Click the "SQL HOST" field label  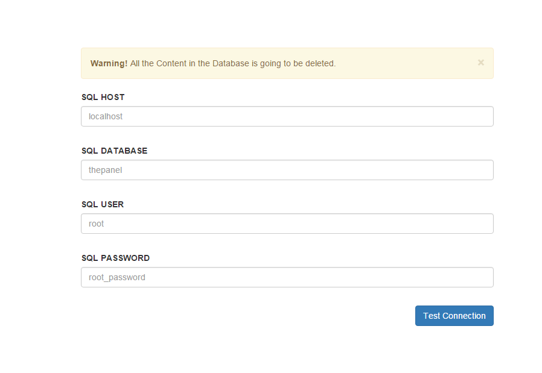103,97
